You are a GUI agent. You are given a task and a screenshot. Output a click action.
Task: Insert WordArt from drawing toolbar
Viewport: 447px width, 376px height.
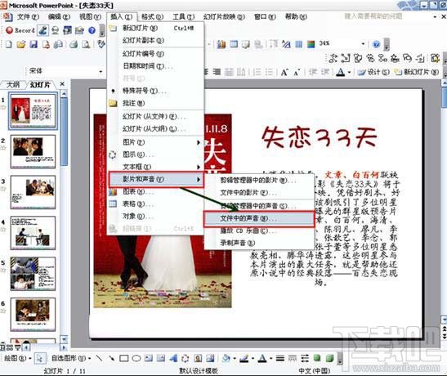tap(173, 358)
